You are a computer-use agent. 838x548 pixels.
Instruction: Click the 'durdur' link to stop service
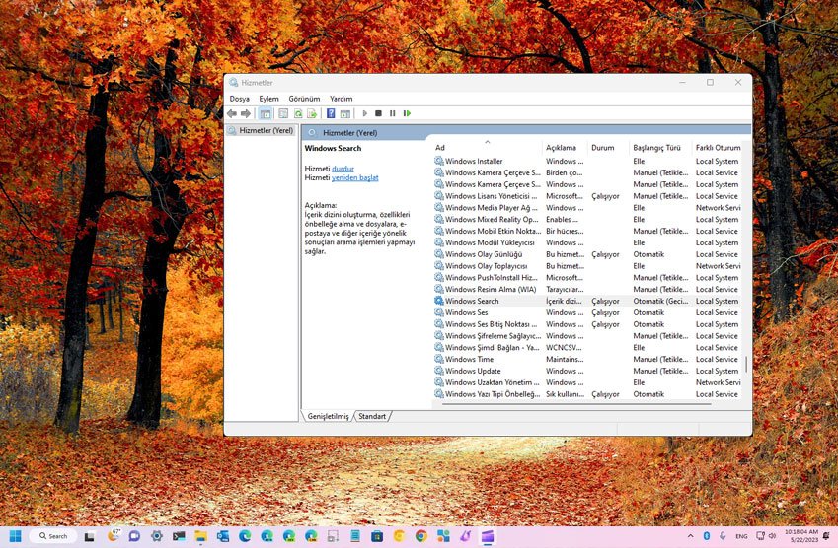(343, 169)
